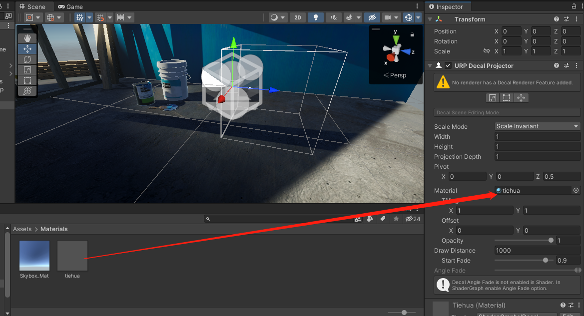584x316 pixels.
Task: Toggle scene effects (skybox, fog)
Action: [349, 17]
